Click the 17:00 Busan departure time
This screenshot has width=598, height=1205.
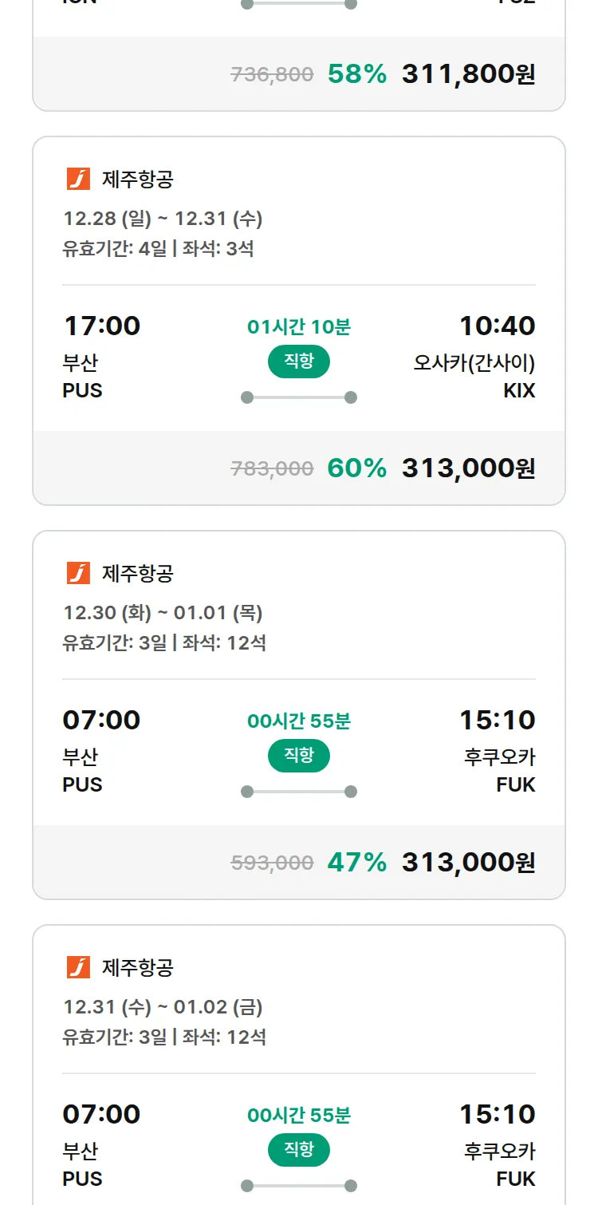[101, 326]
